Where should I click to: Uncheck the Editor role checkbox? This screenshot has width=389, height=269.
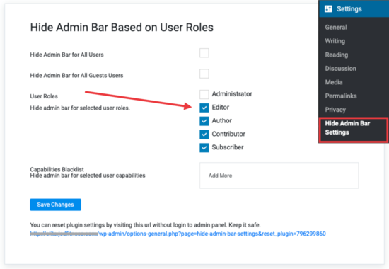(x=204, y=108)
